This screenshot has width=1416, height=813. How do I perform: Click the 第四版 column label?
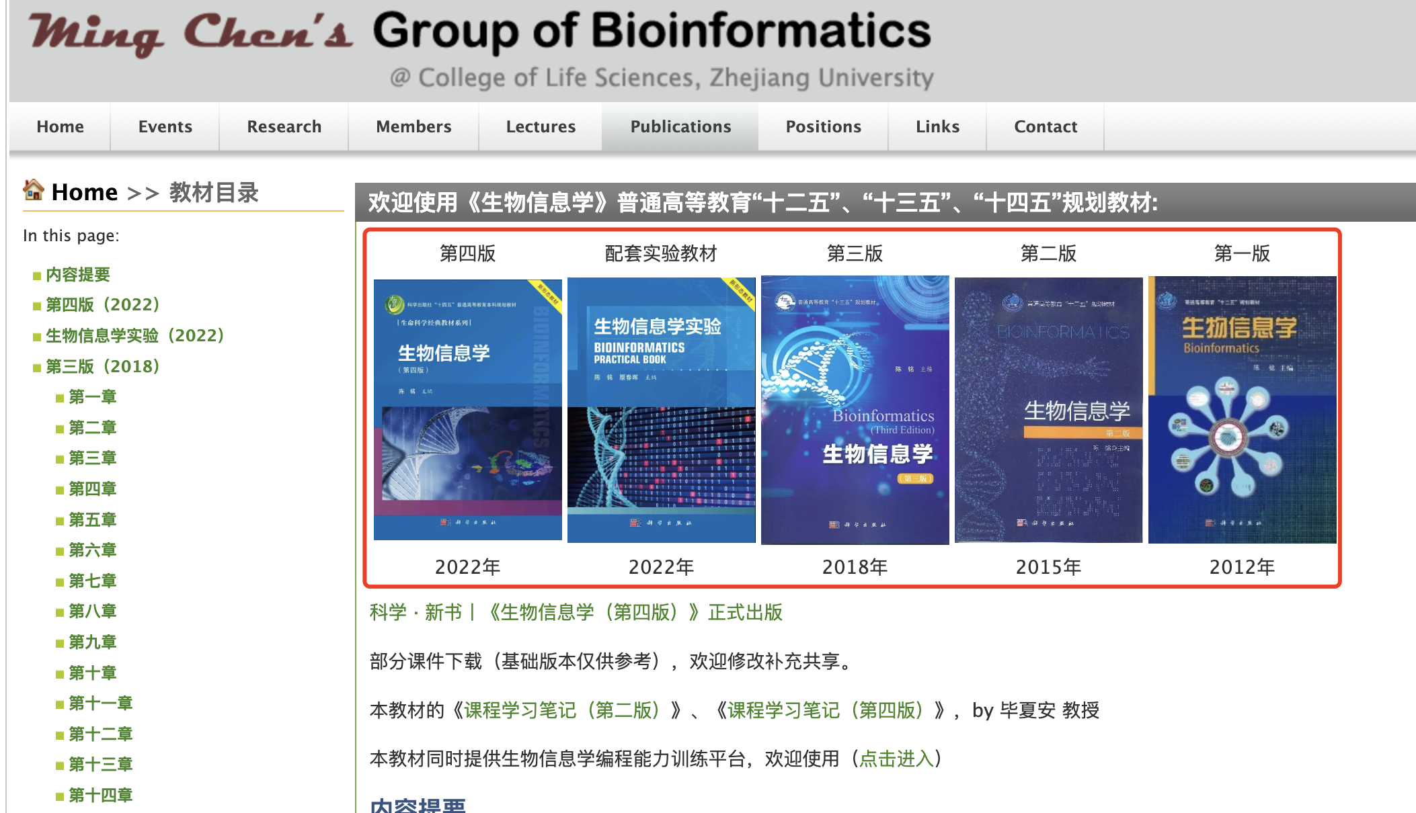pos(468,253)
